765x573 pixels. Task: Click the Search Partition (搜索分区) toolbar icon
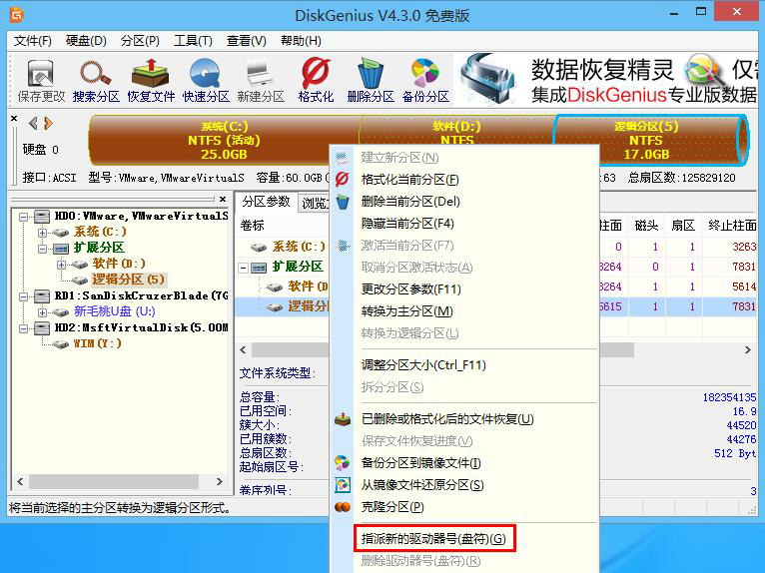pyautogui.click(x=96, y=81)
